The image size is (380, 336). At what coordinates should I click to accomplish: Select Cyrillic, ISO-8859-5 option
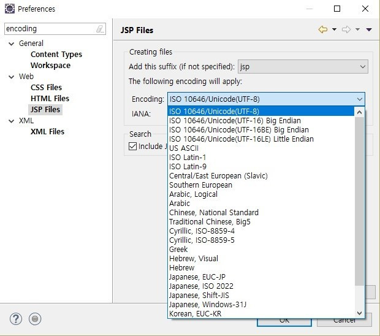pyautogui.click(x=261, y=240)
